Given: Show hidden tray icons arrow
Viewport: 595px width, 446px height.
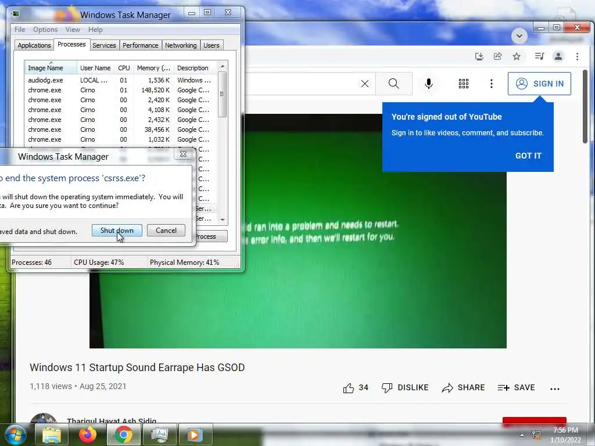Looking at the screenshot, I should tap(522, 435).
